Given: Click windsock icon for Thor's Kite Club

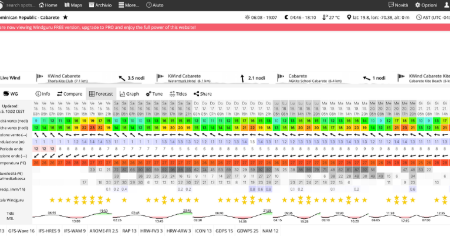Looking at the screenshot, I should [40, 78].
